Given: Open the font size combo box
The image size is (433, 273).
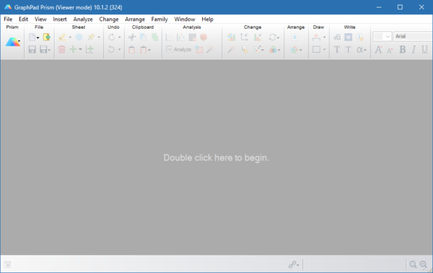Looking at the screenshot, I should 382,36.
